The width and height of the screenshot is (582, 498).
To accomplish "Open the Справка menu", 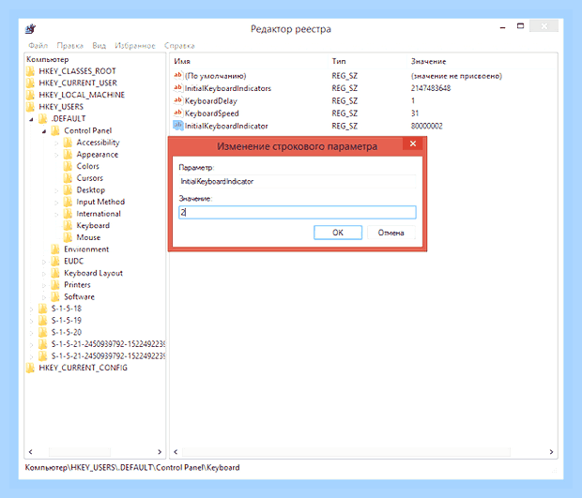I will [179, 46].
